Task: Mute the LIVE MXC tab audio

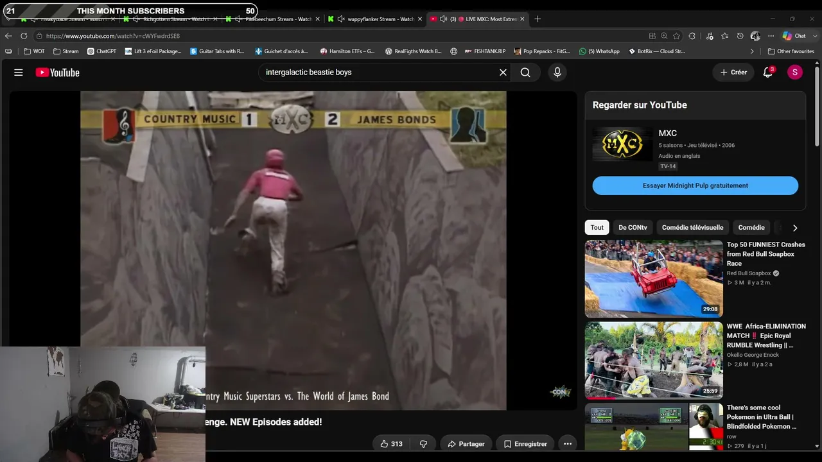Action: pyautogui.click(x=443, y=19)
